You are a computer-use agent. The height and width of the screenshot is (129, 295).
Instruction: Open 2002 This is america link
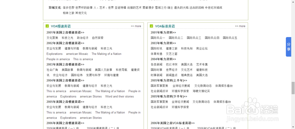click(83, 59)
